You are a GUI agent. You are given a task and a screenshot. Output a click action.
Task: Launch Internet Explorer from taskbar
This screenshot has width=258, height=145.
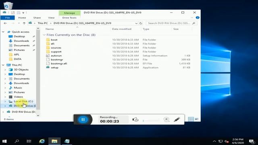point(42,141)
